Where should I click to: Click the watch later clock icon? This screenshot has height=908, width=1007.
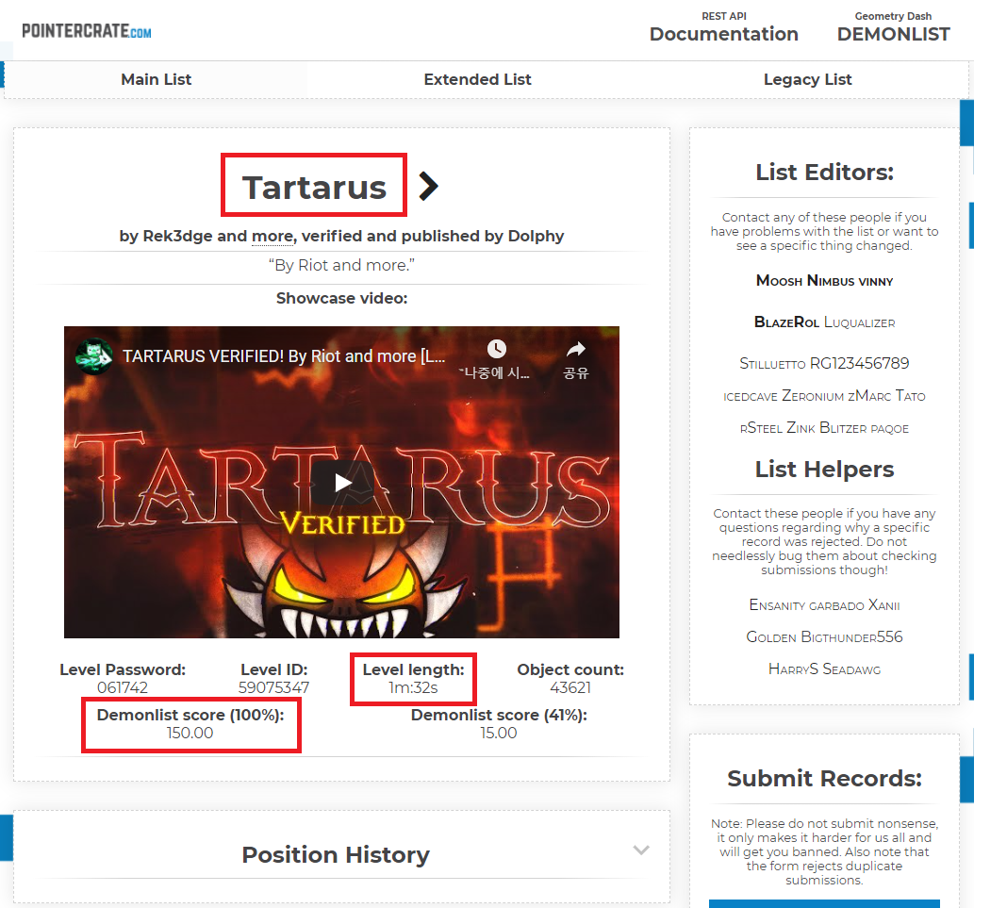(x=496, y=349)
